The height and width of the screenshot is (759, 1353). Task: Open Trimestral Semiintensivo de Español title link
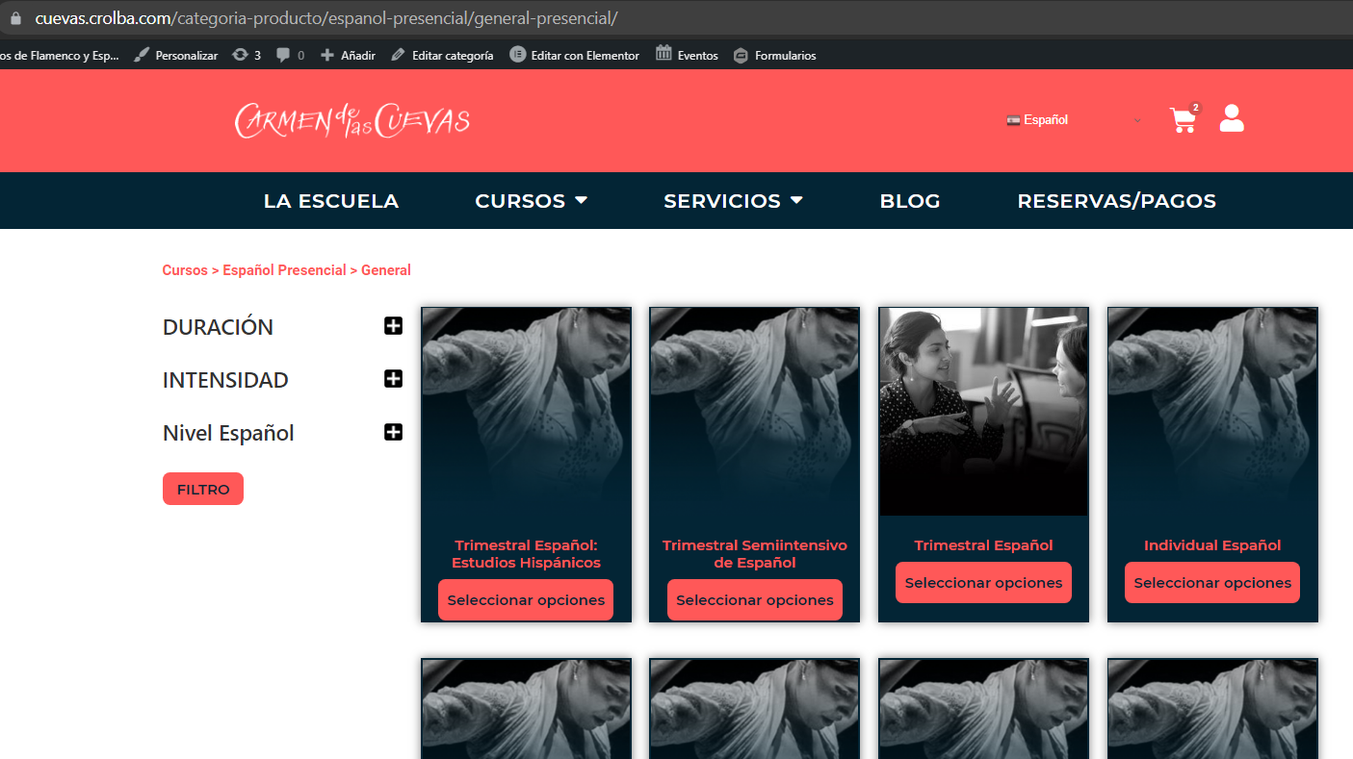coord(755,554)
